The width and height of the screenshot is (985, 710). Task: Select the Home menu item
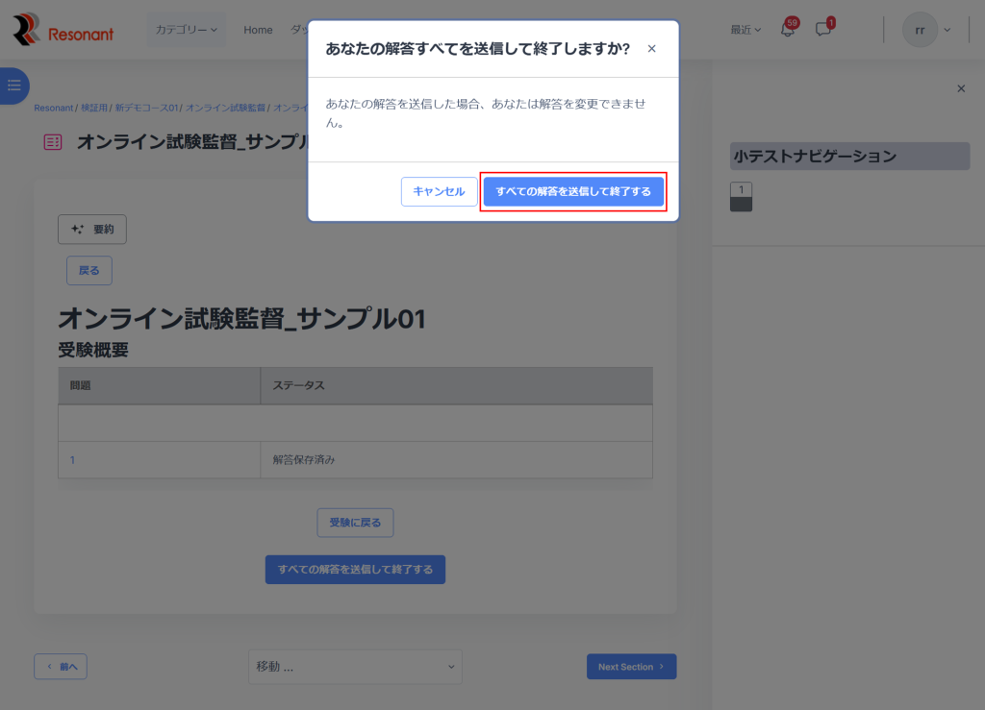pos(258,30)
